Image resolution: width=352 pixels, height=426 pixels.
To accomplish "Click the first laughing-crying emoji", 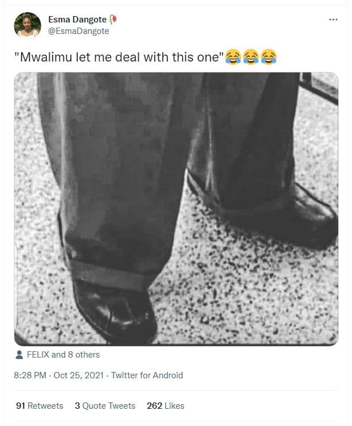I will [x=233, y=57].
